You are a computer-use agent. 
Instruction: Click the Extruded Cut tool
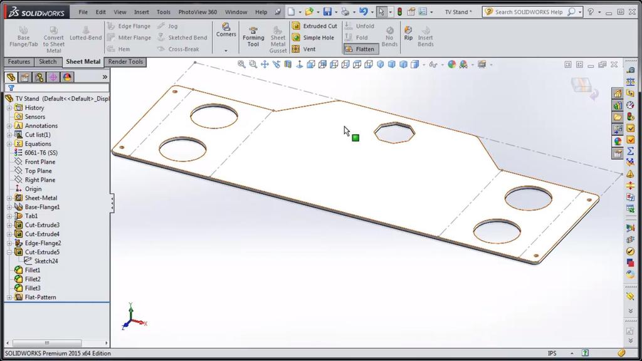(315, 26)
